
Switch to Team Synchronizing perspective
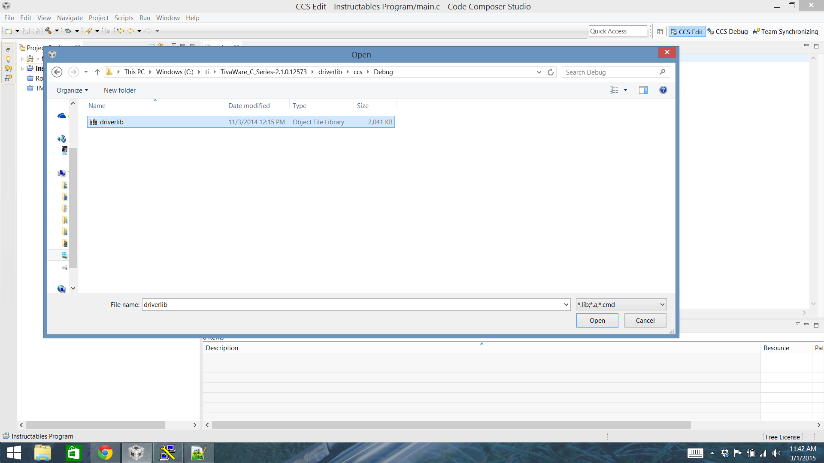pos(786,32)
